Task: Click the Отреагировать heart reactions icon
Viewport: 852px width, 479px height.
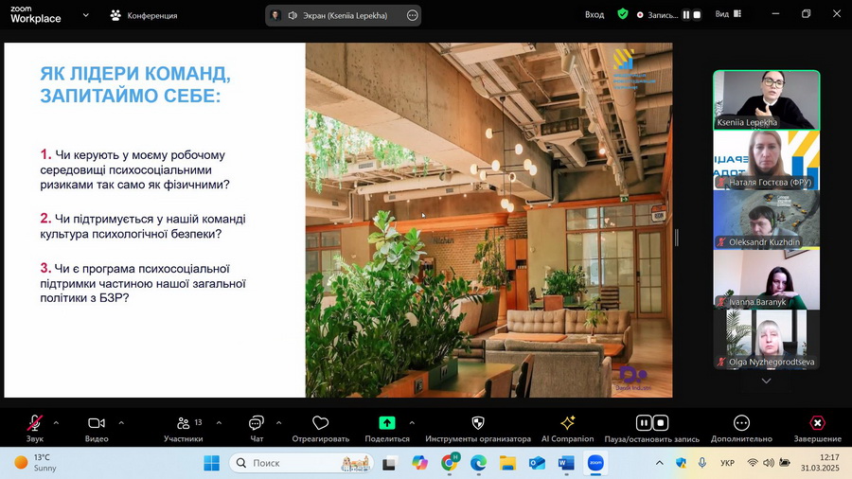Action: (x=320, y=424)
